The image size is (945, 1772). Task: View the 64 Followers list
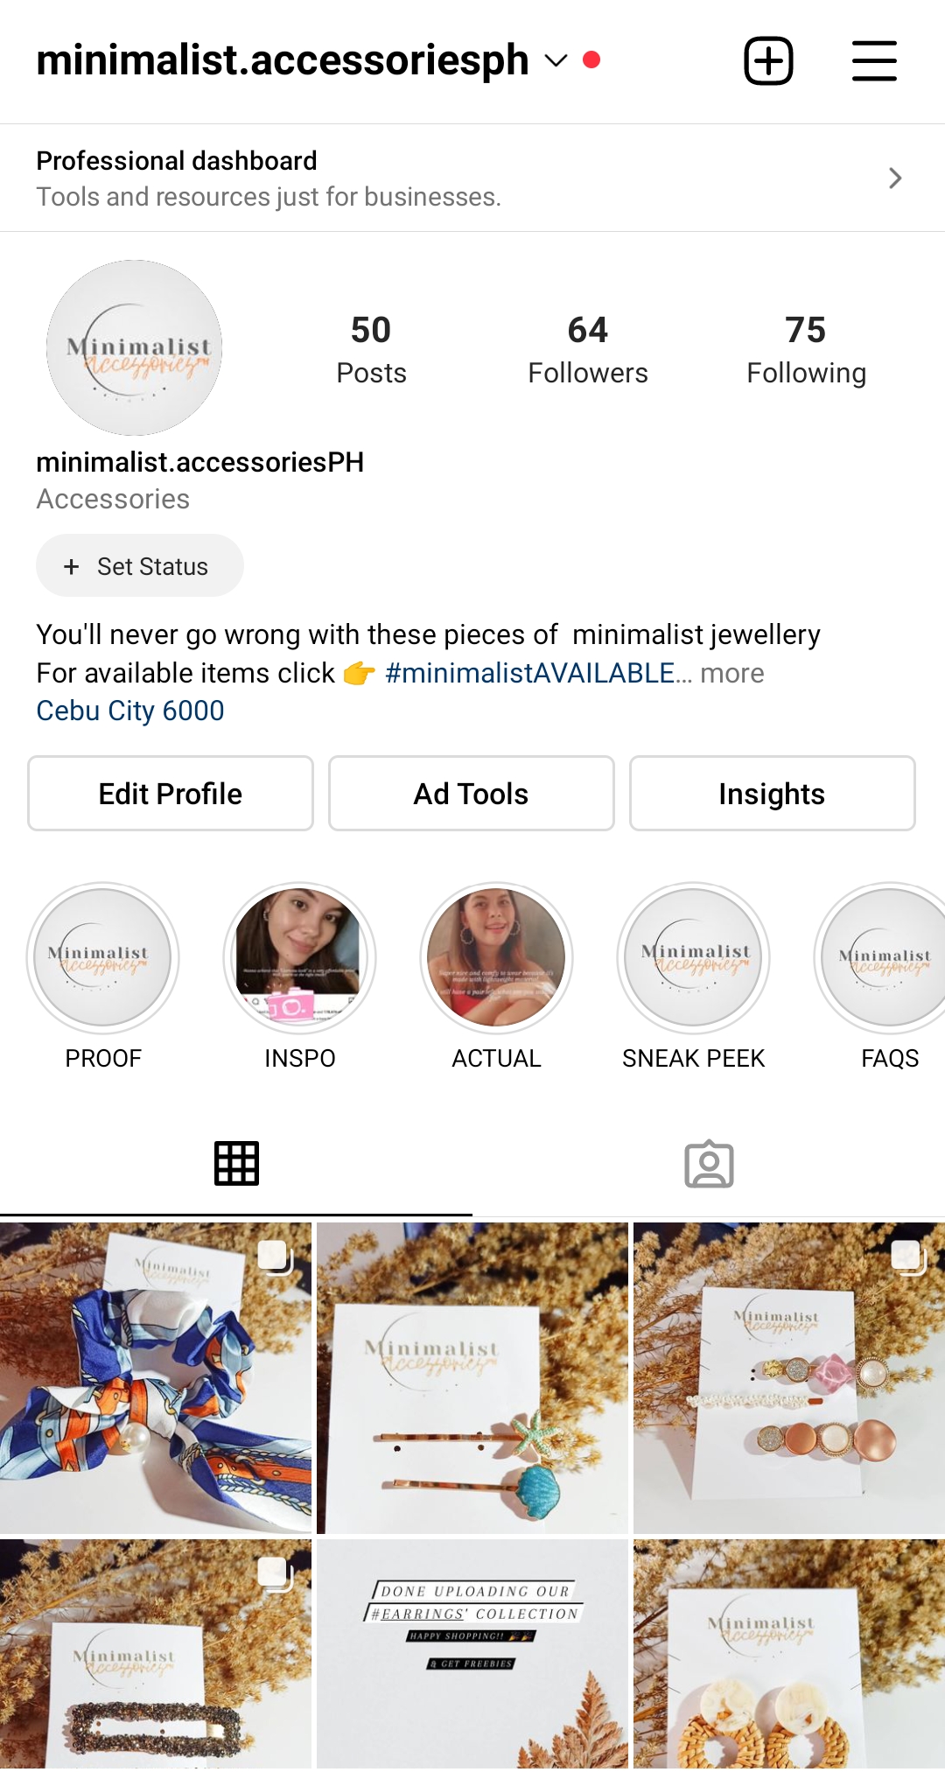(x=588, y=350)
